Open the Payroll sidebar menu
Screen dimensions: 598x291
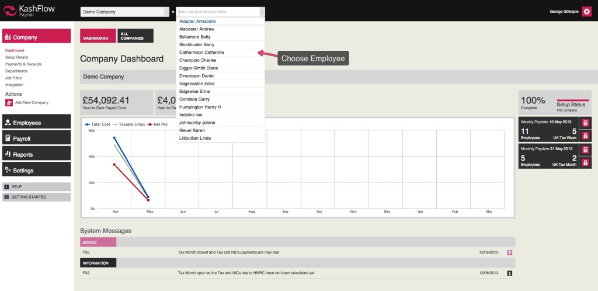pyautogui.click(x=36, y=138)
